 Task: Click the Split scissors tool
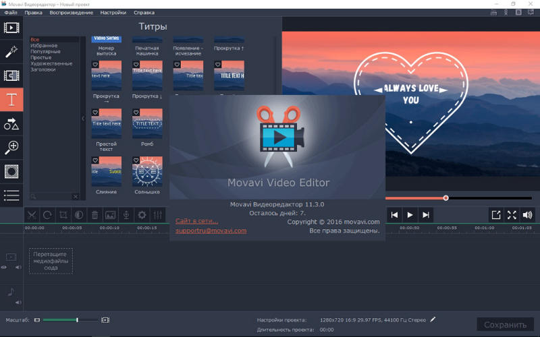point(32,215)
